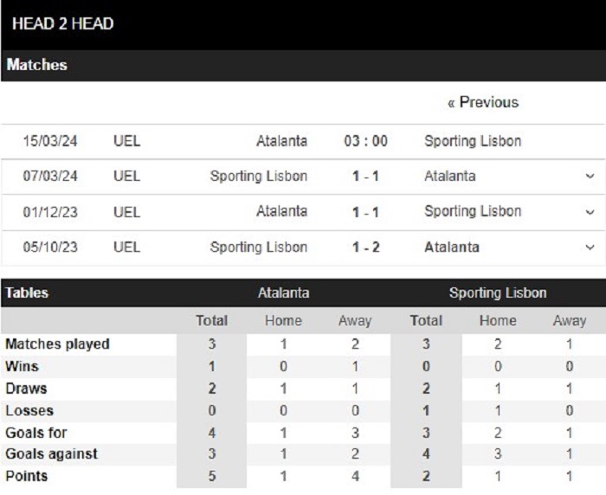Click the « Previous matches link

(483, 102)
